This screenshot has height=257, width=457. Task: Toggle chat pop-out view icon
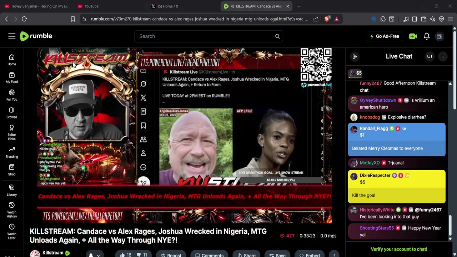tap(430, 56)
